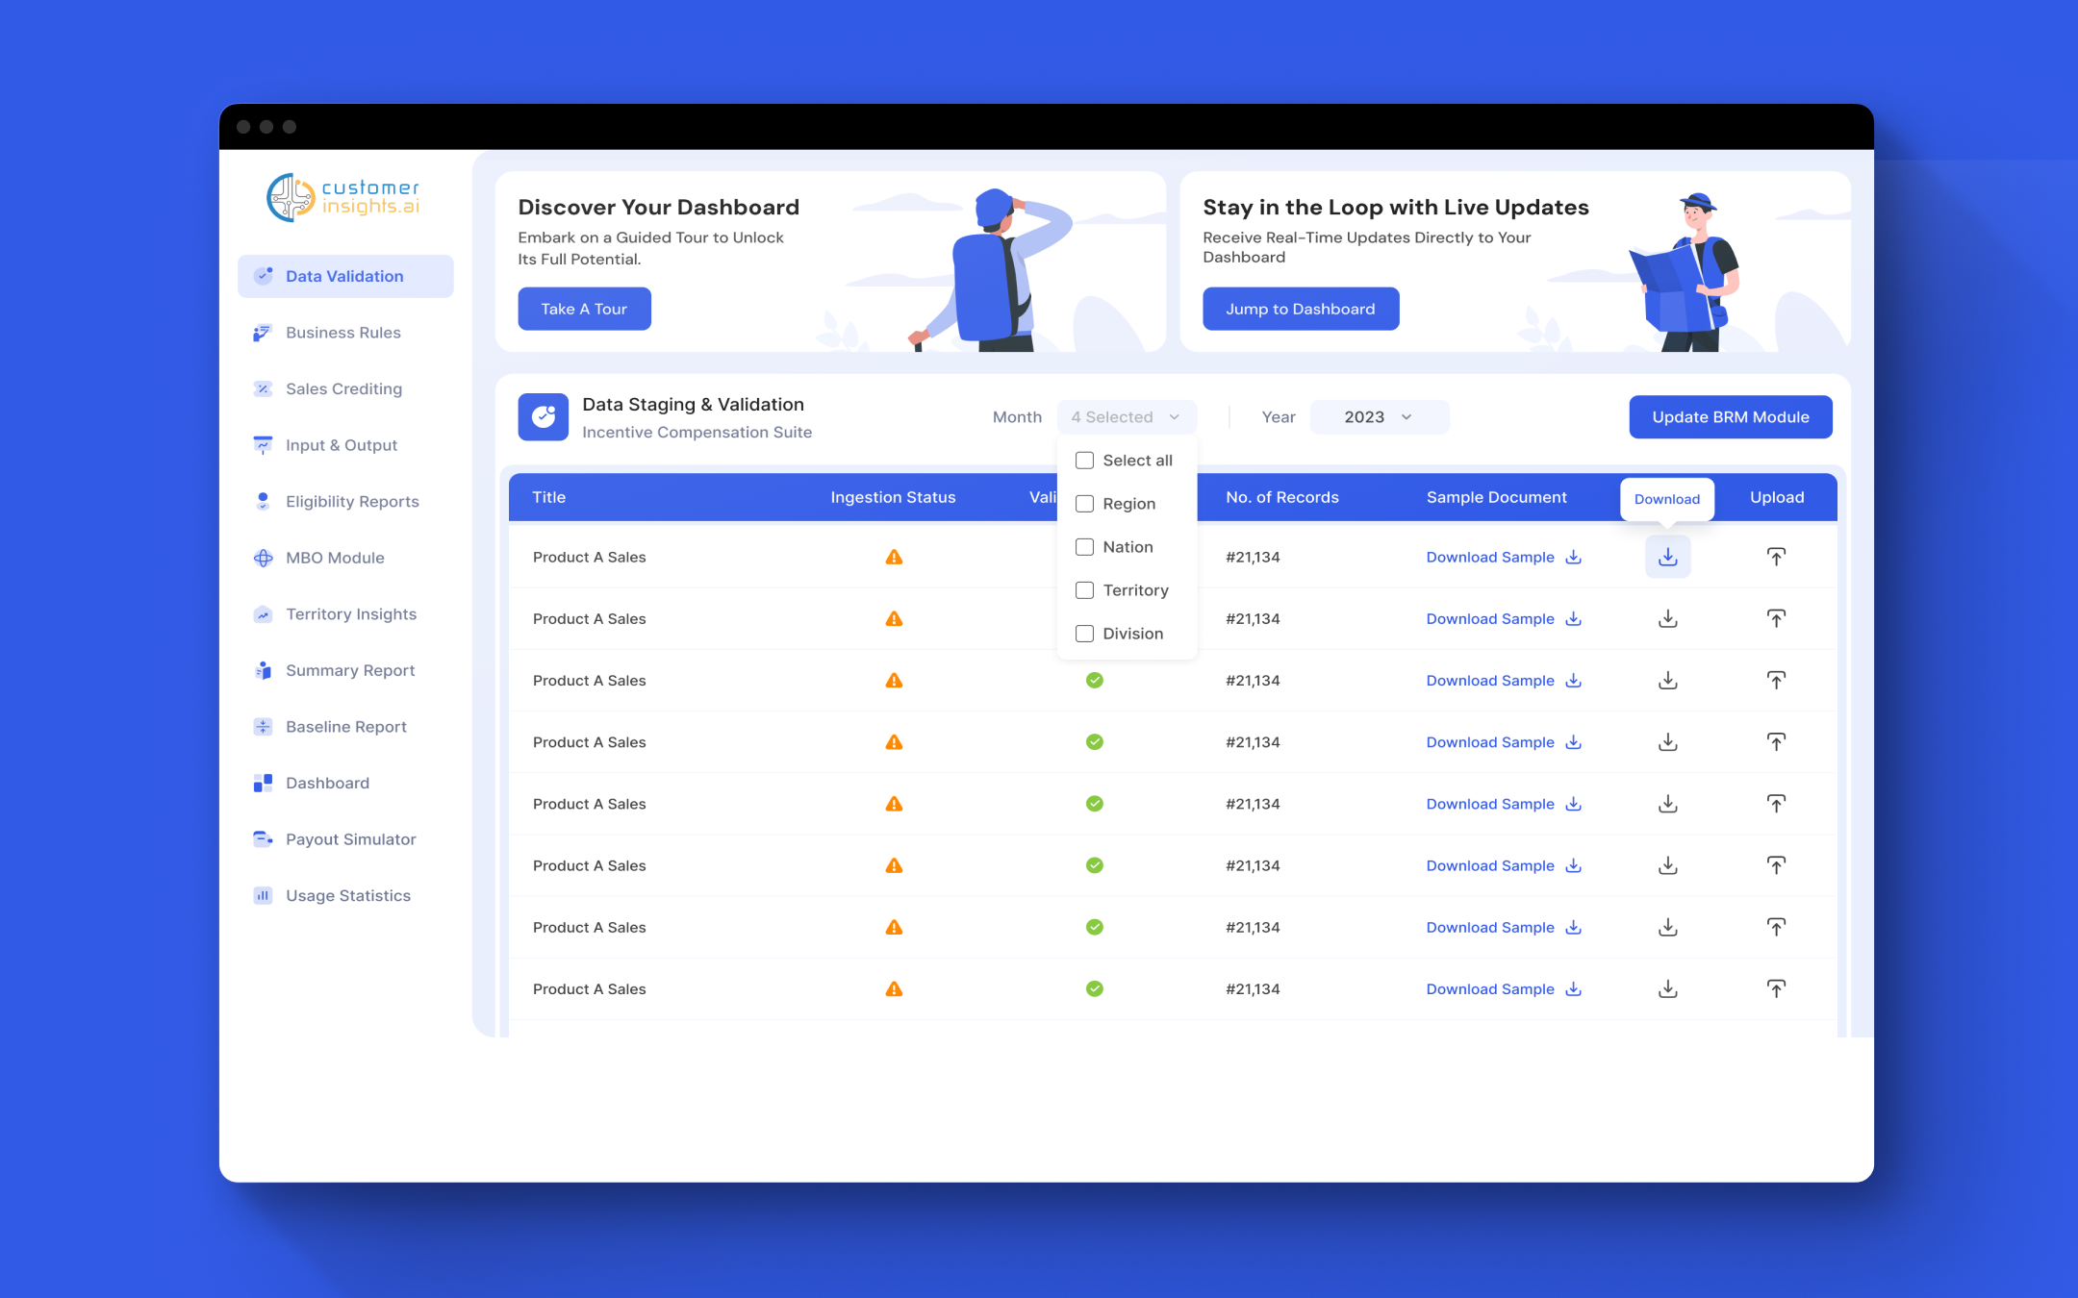This screenshot has width=2078, height=1298.
Task: Click green validation check in last row
Action: tap(1094, 988)
